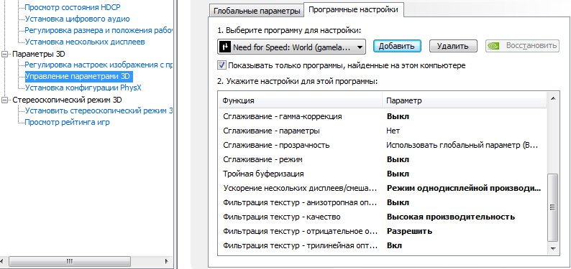Uncheck 'Показывать только программы' checkbox
This screenshot has width=571, height=269.
(x=221, y=66)
